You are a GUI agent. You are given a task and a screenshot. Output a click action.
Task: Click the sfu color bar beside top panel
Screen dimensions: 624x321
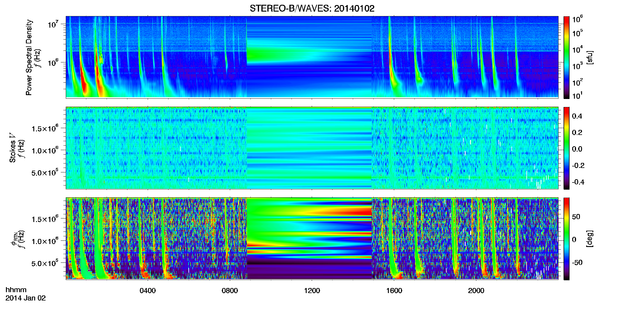567,57
